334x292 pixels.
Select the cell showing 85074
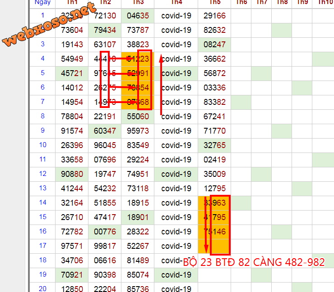[138, 275]
